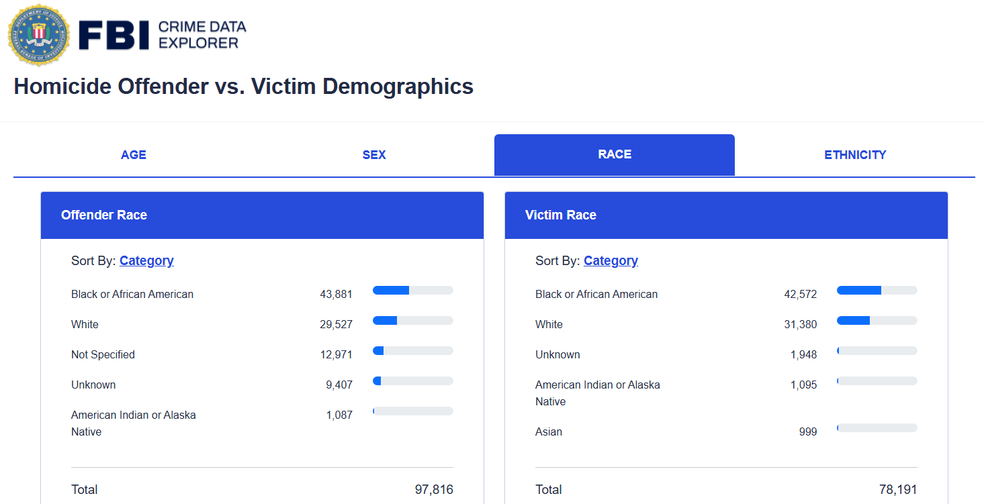The image size is (984, 504).
Task: Sort Offender Race by Category link
Action: [146, 261]
